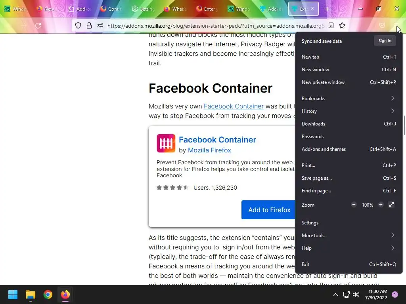Screen dimensions: 406x304
Task: Reset zoom by clicking 100%
Action: click(x=368, y=205)
